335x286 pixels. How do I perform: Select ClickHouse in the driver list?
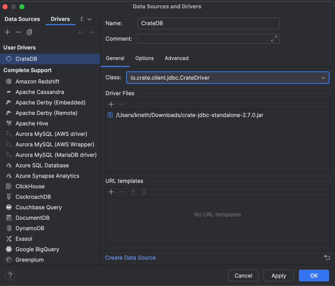pyautogui.click(x=30, y=186)
